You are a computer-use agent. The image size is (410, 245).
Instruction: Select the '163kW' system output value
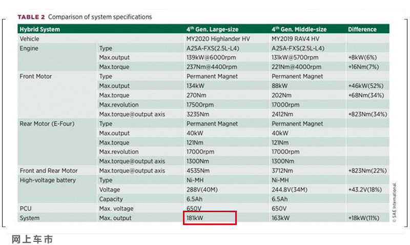(x=280, y=218)
